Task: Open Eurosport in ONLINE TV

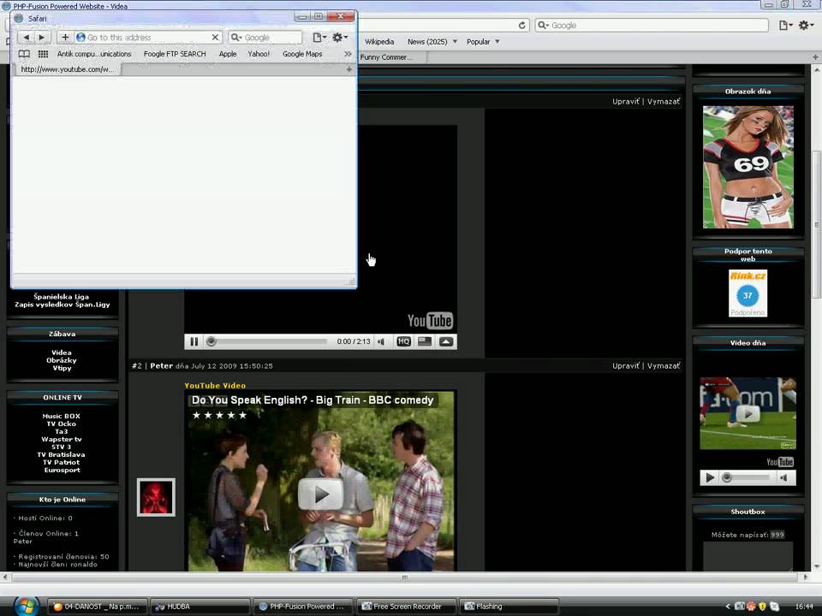Action: click(62, 470)
